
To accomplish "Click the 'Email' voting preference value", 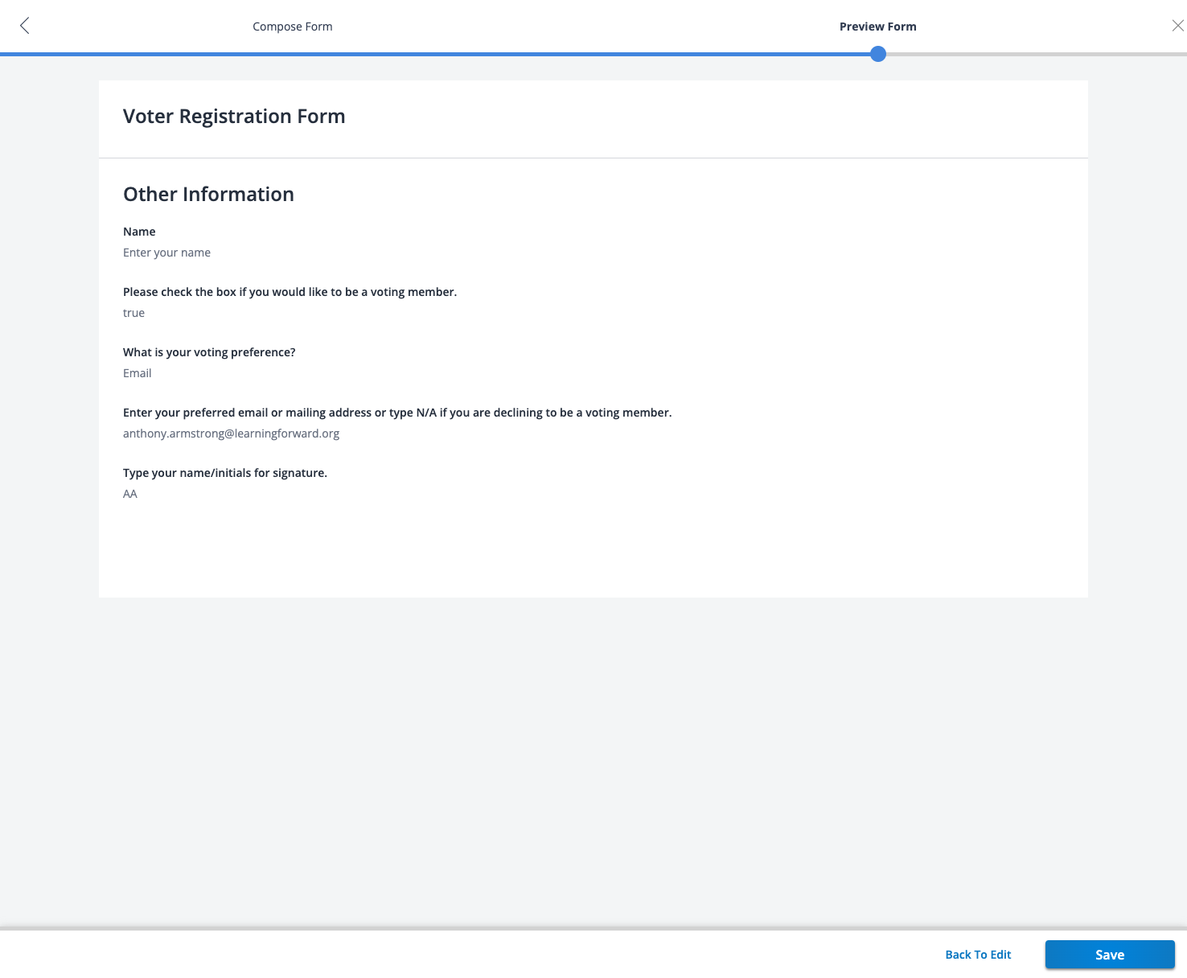I will tap(137, 373).
